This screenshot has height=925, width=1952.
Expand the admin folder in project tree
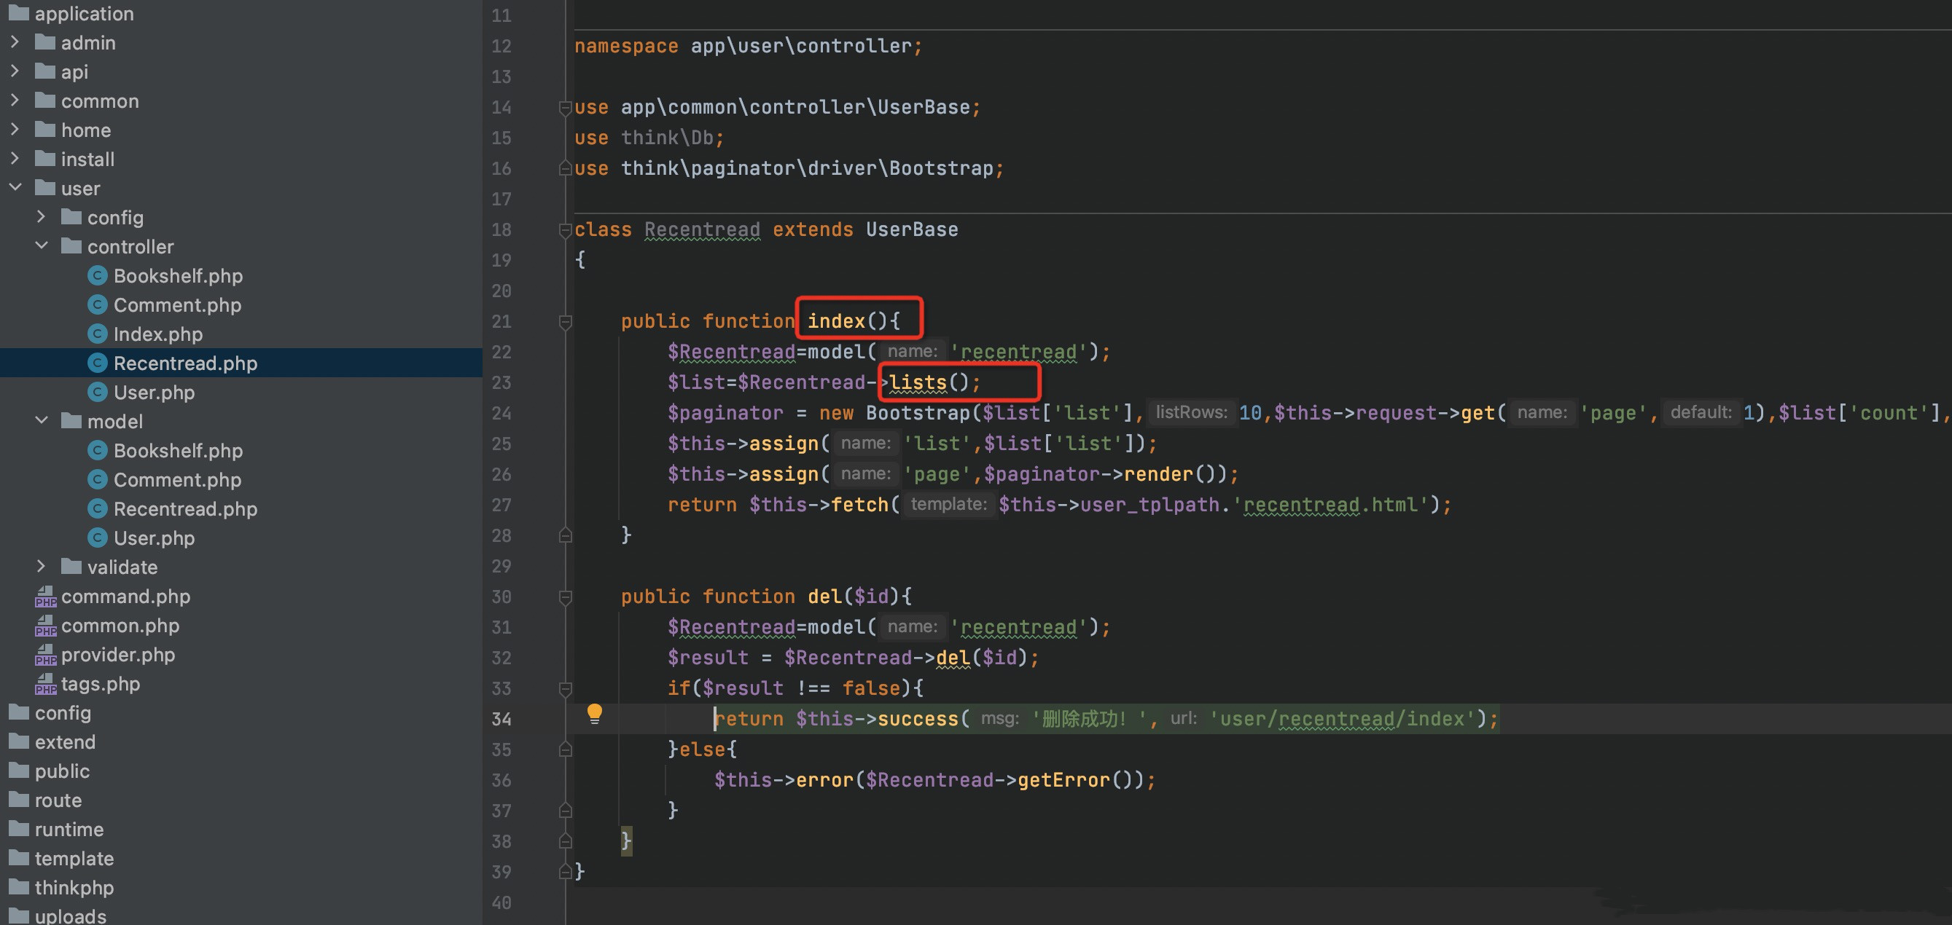[15, 42]
